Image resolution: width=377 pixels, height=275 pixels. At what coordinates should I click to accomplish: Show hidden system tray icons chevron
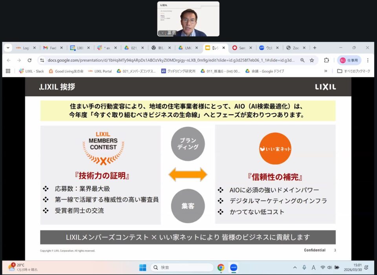(295, 267)
